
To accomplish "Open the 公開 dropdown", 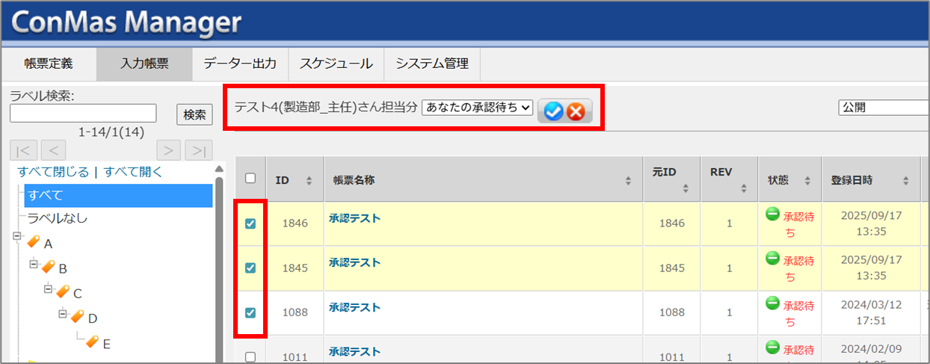I will pyautogui.click(x=882, y=108).
